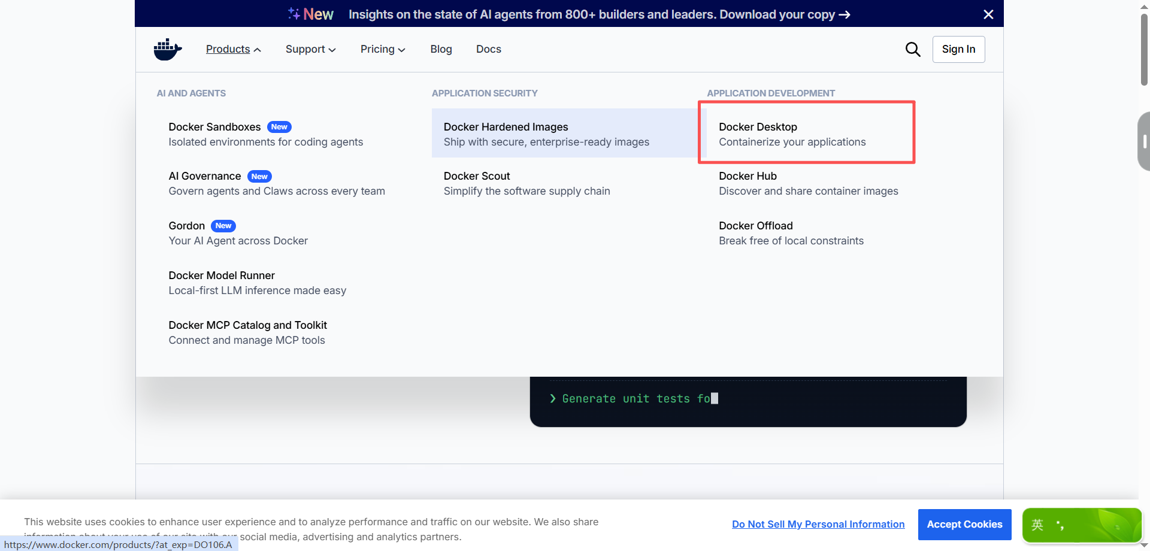Open the search magnifier icon
The width and height of the screenshot is (1150, 551).
913,49
